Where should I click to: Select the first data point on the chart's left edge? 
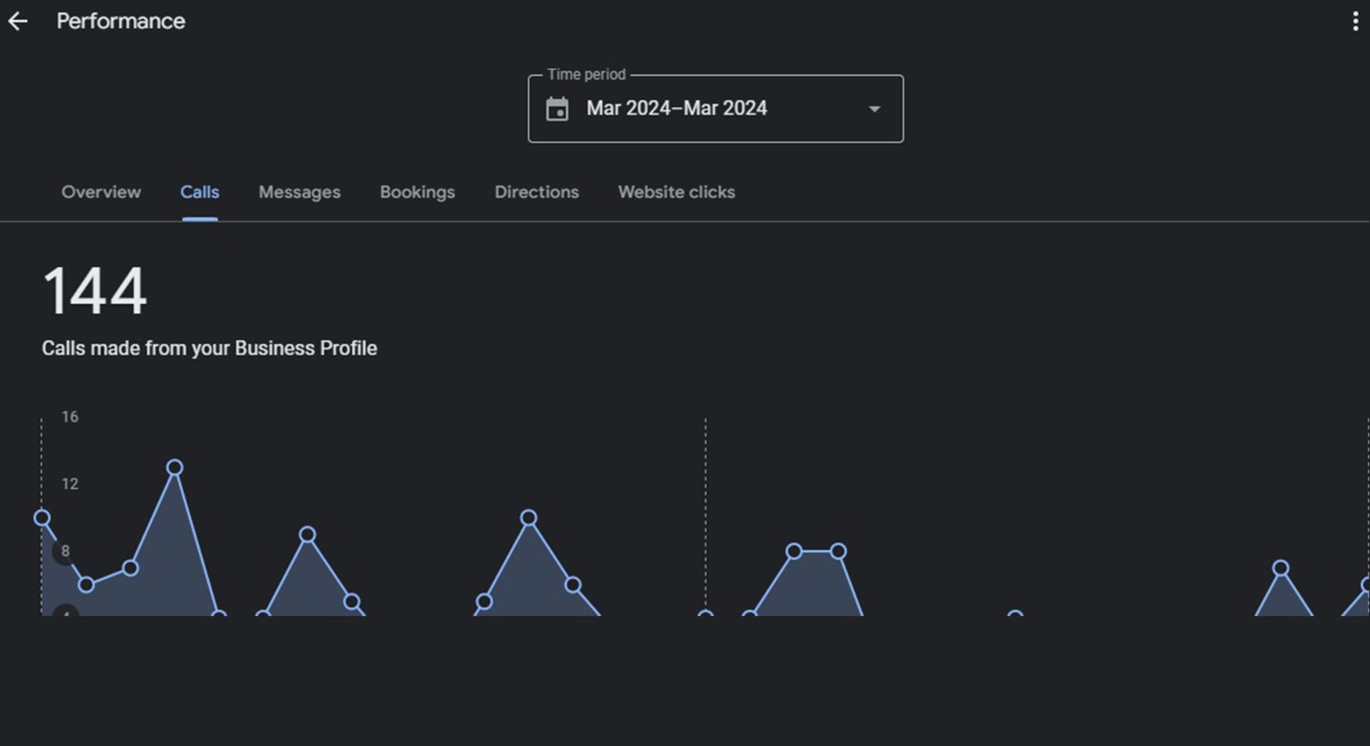pos(42,518)
